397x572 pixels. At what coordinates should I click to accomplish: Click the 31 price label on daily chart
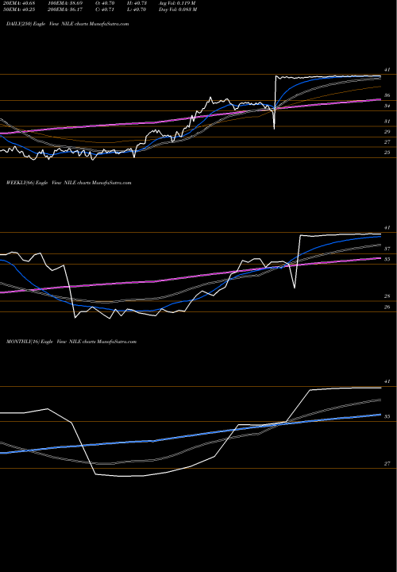click(x=387, y=121)
